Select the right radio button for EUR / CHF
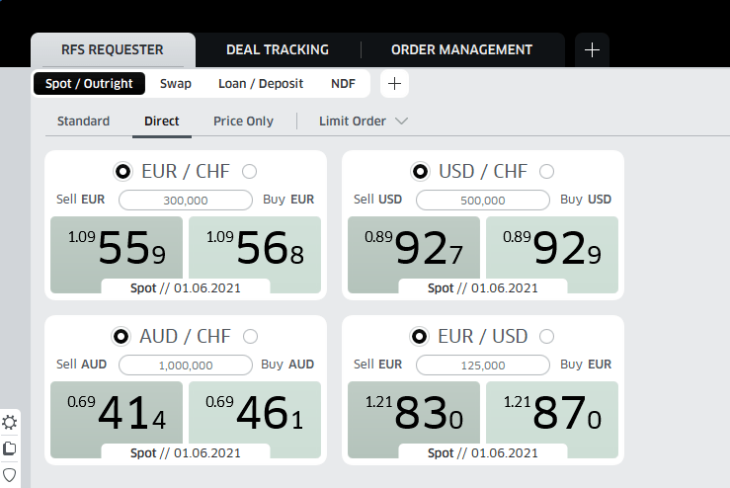The height and width of the screenshot is (488, 730). pos(249,172)
